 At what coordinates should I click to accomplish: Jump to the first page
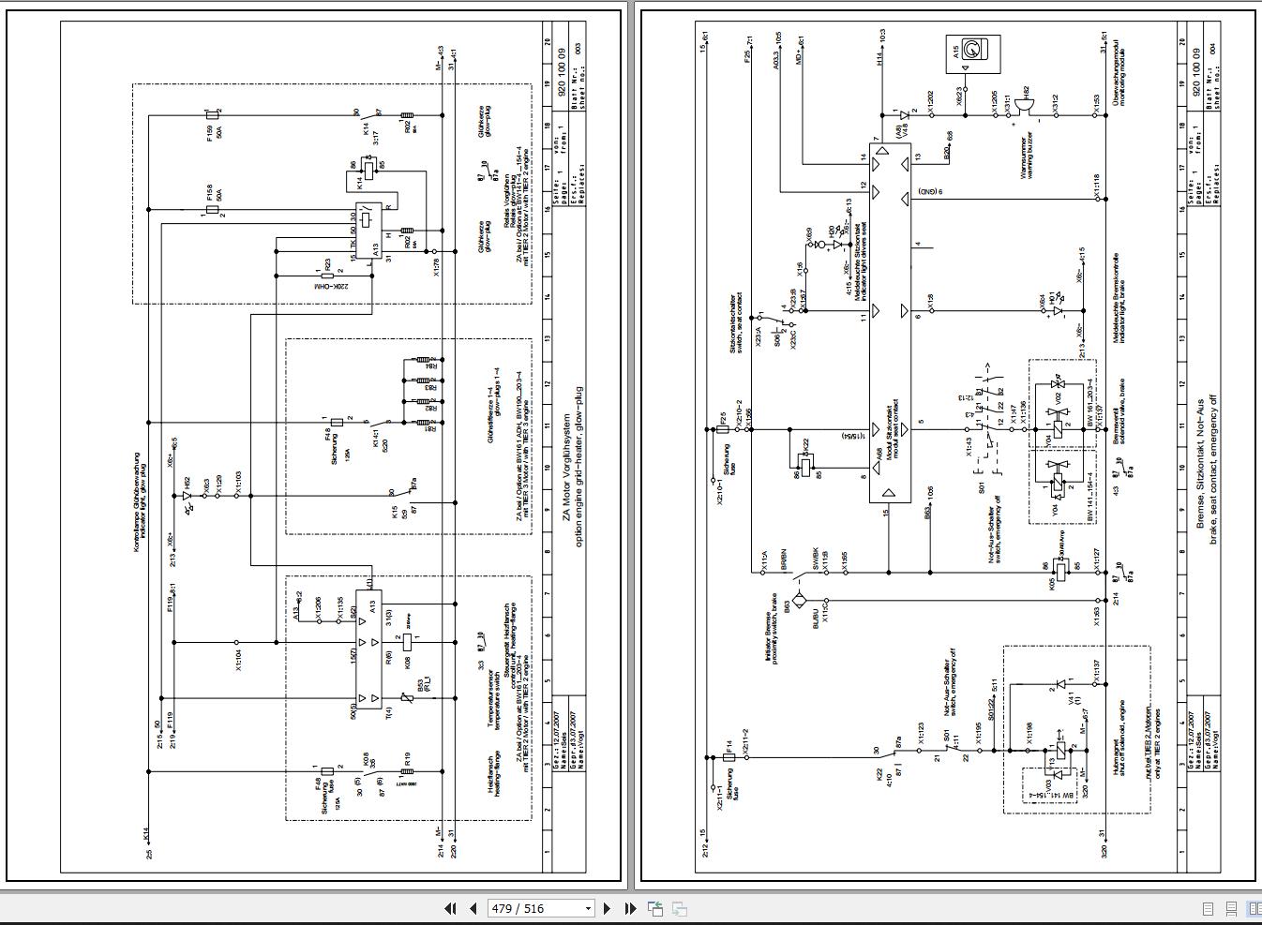[x=450, y=908]
